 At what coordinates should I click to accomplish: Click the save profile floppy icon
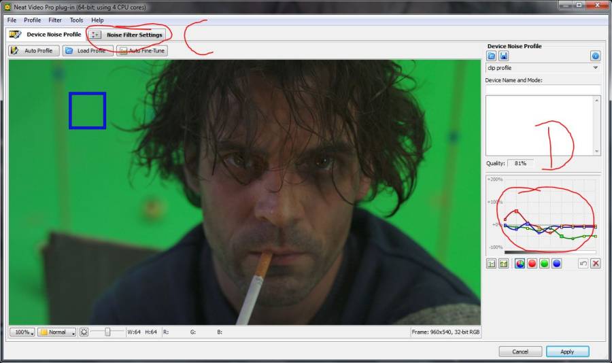(x=504, y=56)
